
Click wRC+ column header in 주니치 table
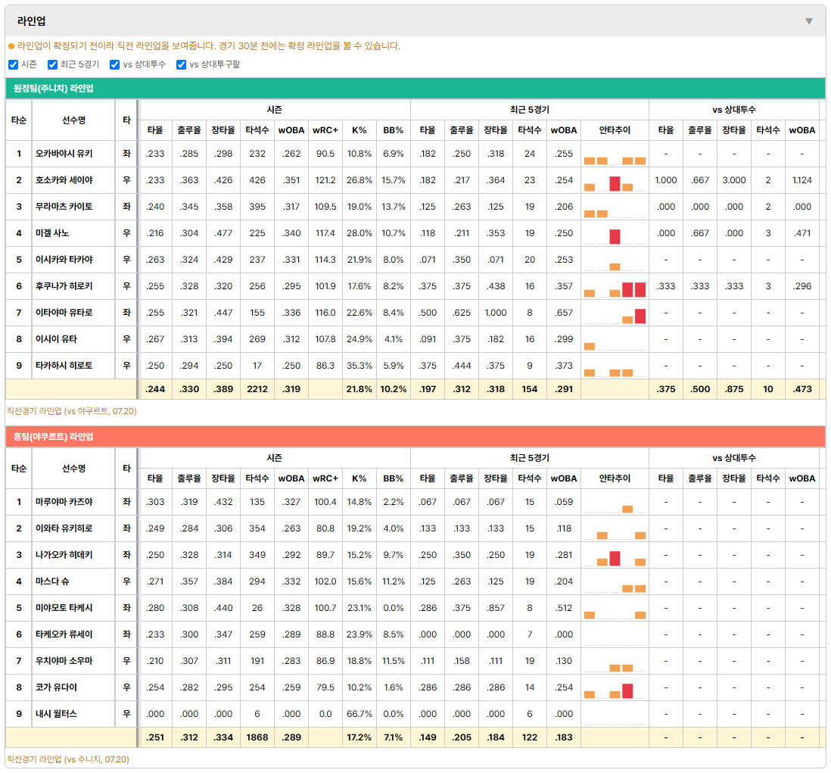click(x=325, y=130)
